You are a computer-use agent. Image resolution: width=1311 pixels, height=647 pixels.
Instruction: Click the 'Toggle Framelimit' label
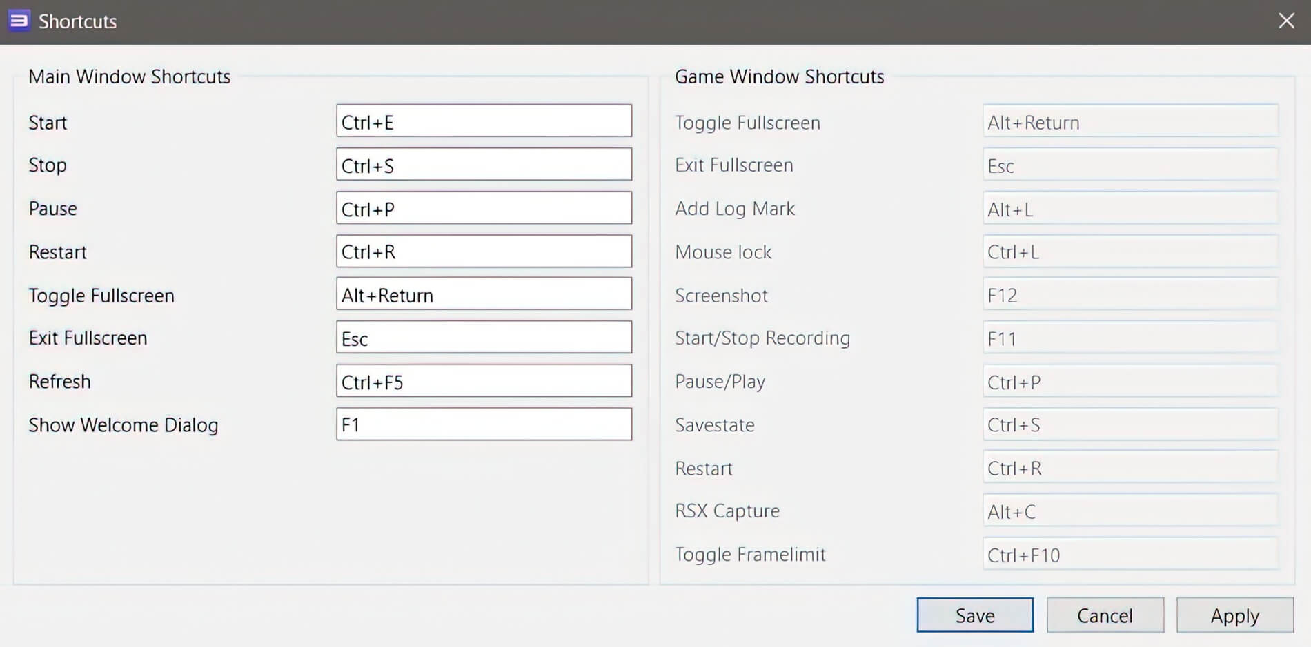(x=750, y=555)
